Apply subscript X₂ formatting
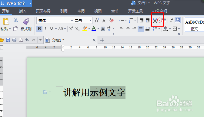204x117 pixels. click(x=77, y=29)
